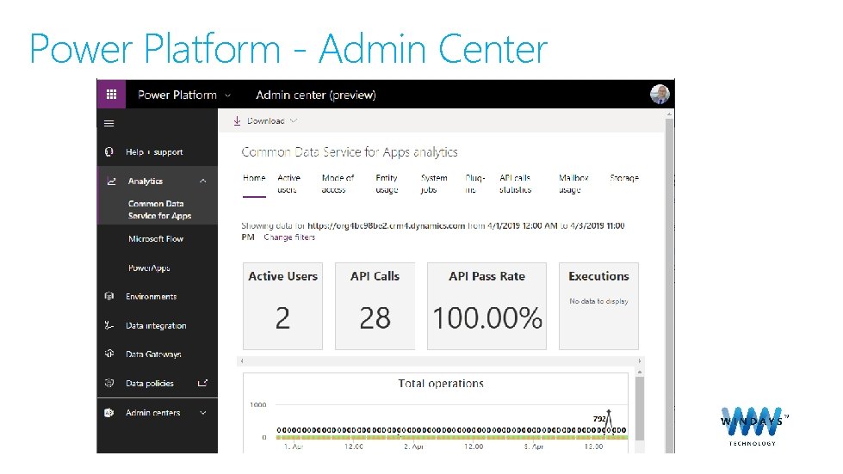Image resolution: width=843 pixels, height=474 pixels.
Task: Click the Data Gateways cloud icon
Action: click(109, 354)
